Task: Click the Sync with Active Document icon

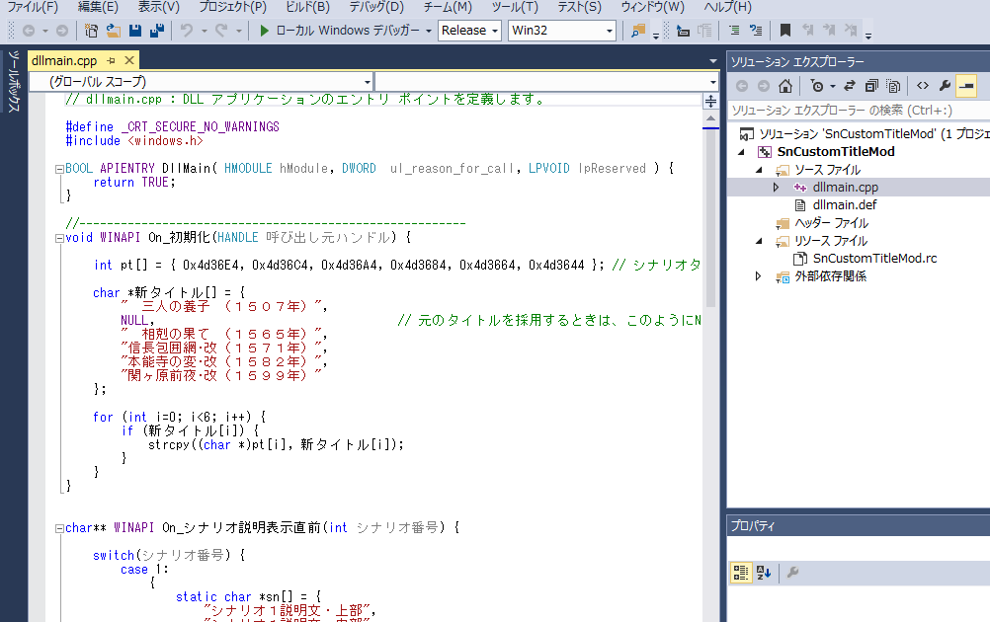Action: [x=850, y=86]
